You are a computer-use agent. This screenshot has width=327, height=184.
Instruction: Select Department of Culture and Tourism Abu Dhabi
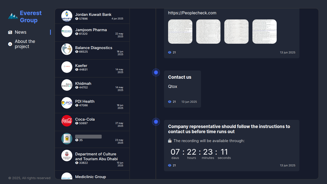(92, 159)
